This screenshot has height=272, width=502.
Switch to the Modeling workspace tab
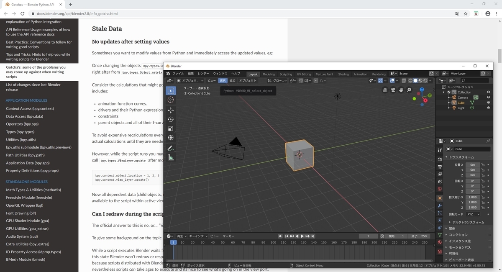(269, 74)
